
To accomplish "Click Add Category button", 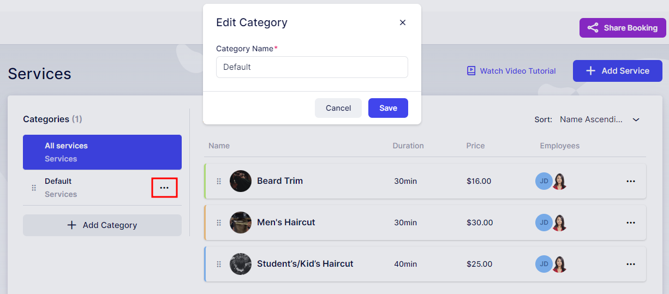I will pos(102,225).
